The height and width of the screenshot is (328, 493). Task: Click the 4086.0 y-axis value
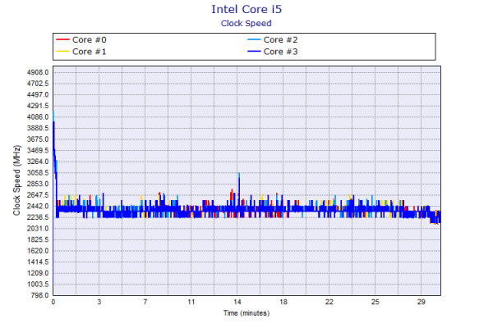[x=38, y=117]
